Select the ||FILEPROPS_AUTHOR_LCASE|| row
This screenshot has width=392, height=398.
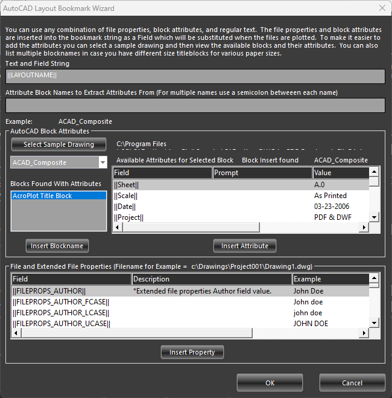(x=190, y=313)
